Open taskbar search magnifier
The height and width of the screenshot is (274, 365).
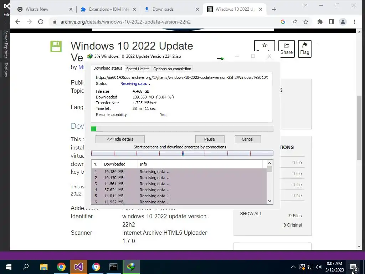click(x=26, y=267)
